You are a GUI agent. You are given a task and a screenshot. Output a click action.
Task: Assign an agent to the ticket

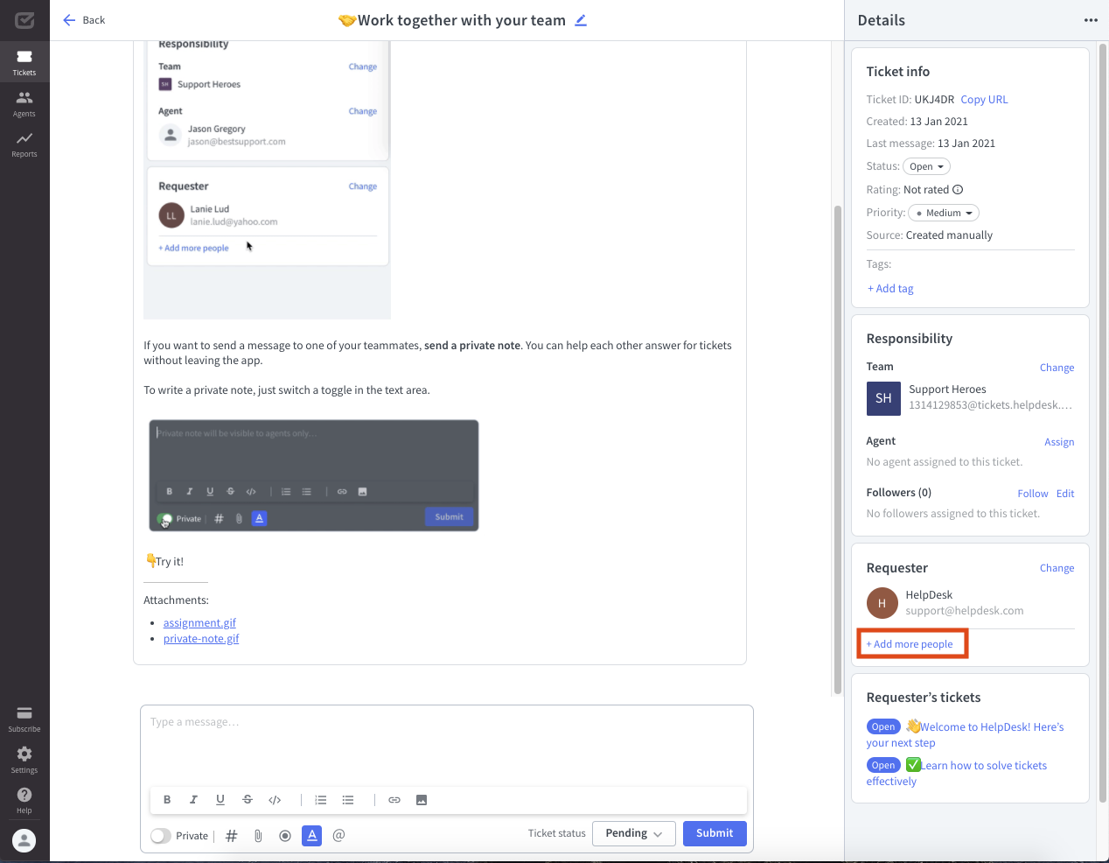point(1059,442)
